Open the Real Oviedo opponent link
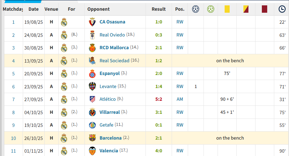Image resolution: width=289 pixels, height=156 pixels. (112, 35)
